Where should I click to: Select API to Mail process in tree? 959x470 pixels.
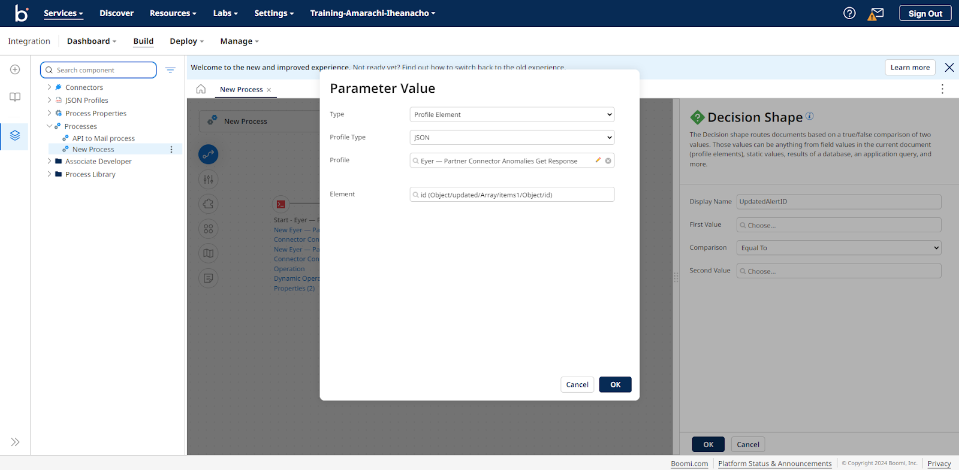[103, 138]
